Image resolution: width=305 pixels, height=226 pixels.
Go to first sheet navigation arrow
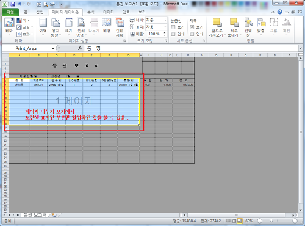4,215
